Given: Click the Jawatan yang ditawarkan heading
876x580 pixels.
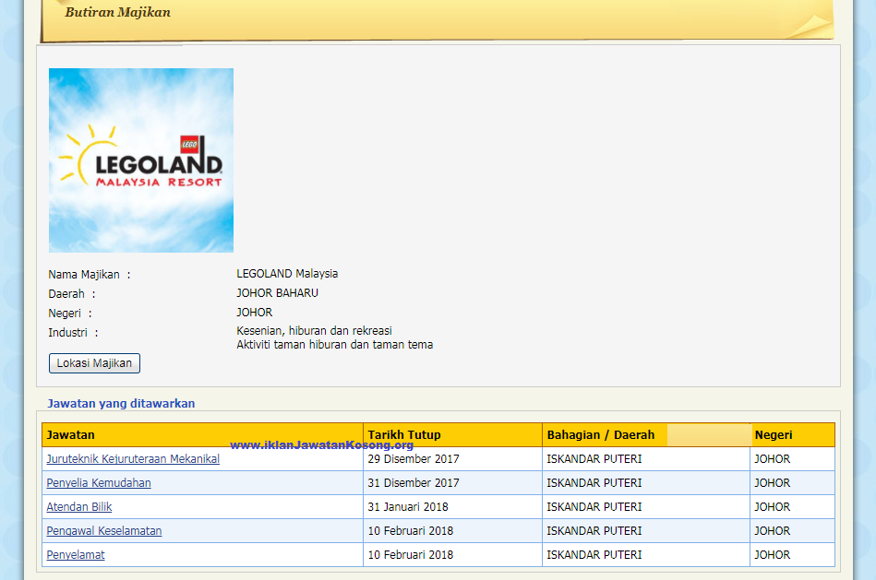Looking at the screenshot, I should [121, 404].
